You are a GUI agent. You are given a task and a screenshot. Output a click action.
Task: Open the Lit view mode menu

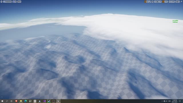click(x=15, y=2)
